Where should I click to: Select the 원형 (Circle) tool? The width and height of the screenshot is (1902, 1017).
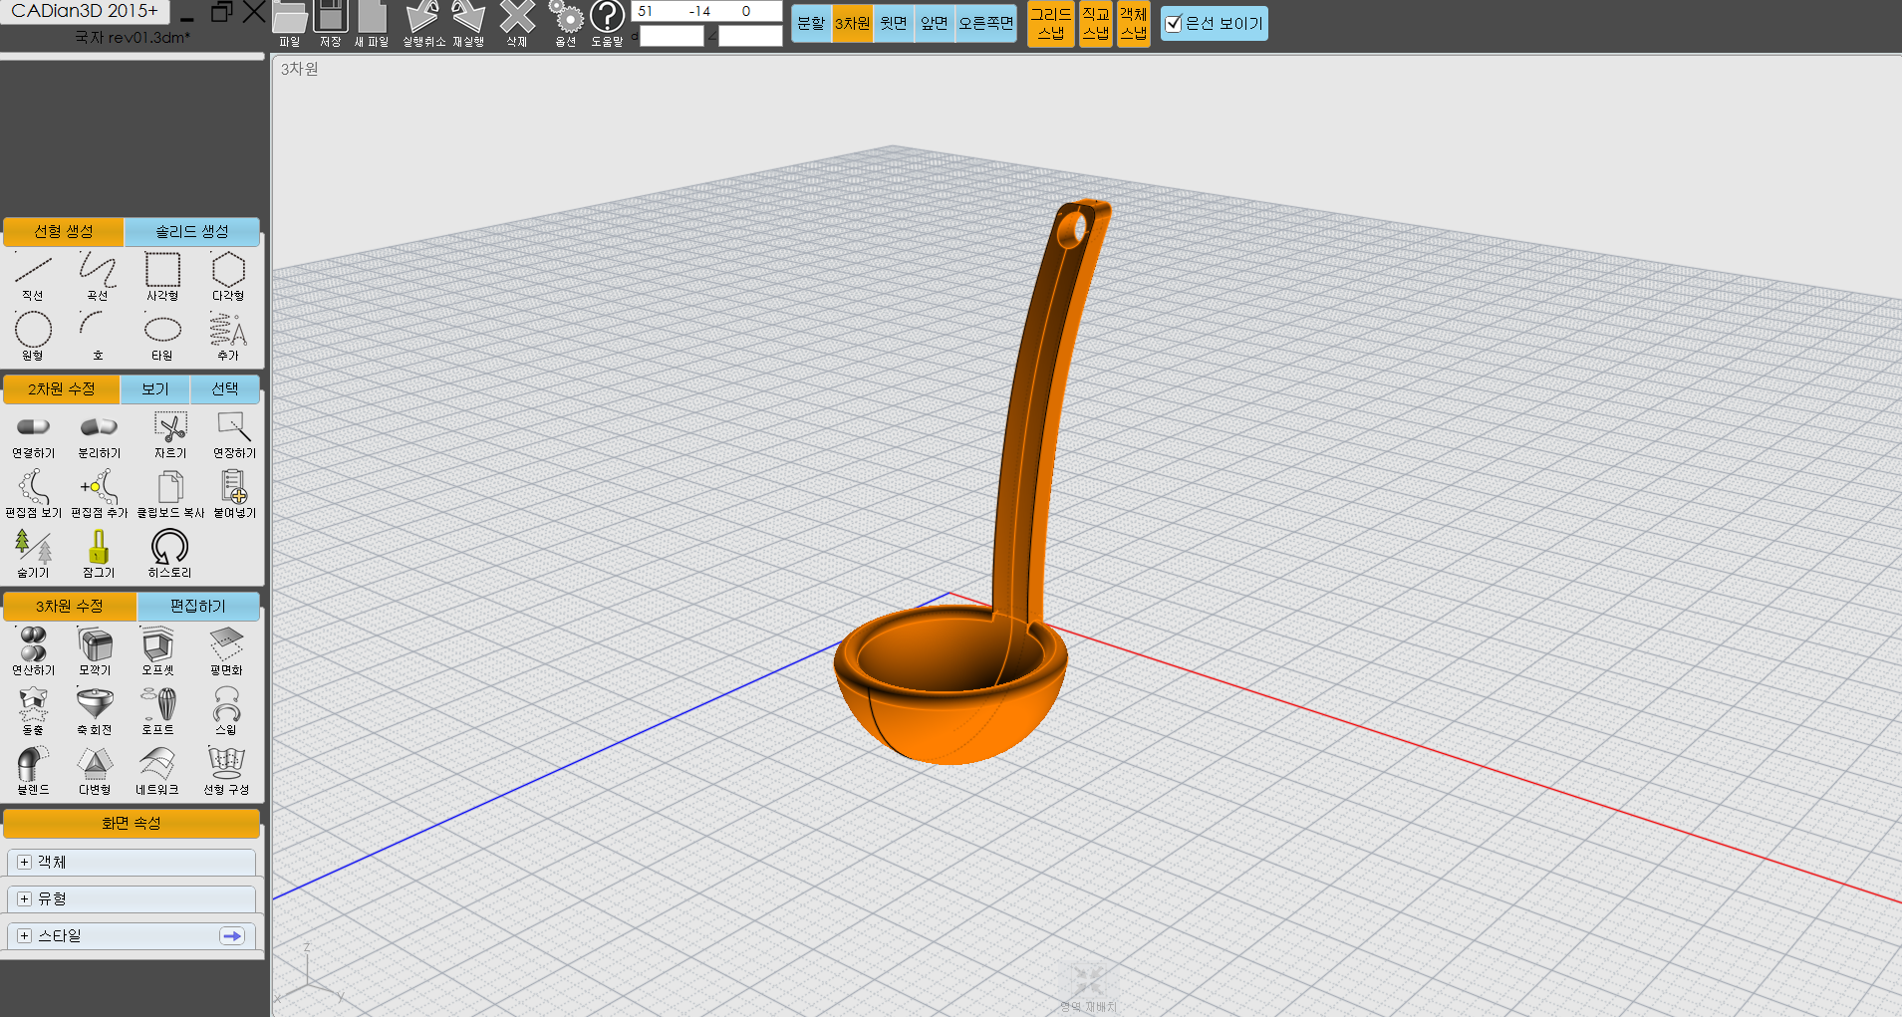tap(33, 330)
